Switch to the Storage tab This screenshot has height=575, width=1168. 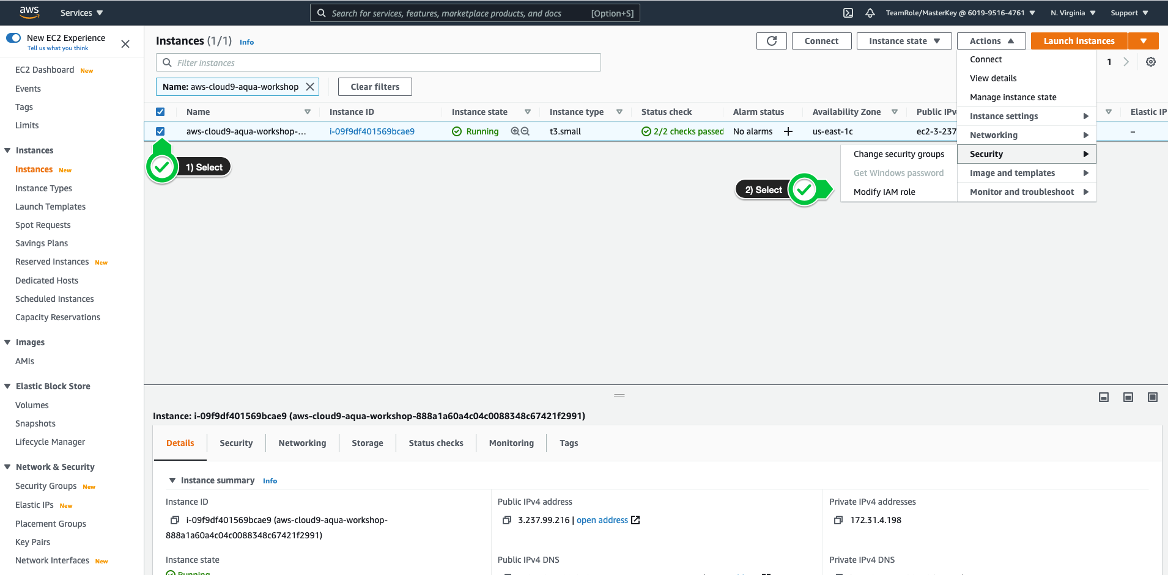coord(368,443)
